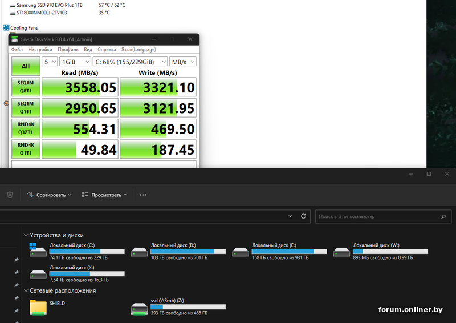
Task: Open local disk X: drive icon
Action: click(38, 274)
